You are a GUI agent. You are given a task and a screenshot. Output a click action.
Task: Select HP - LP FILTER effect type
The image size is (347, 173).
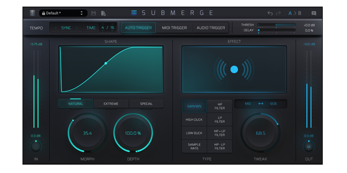[x=219, y=146]
